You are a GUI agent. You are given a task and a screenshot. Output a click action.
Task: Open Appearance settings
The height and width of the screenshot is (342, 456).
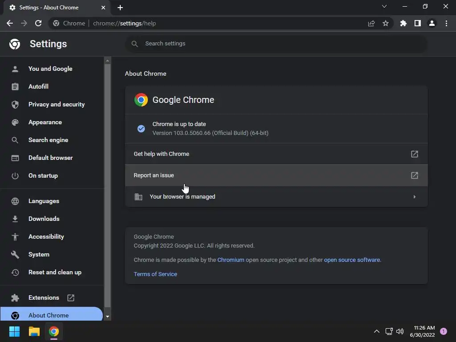point(52,122)
